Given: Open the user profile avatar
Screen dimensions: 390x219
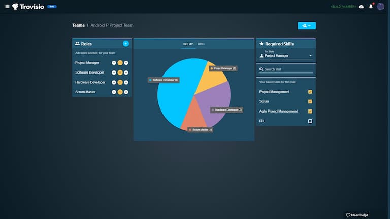Looking at the screenshot, I should [x=380, y=7].
